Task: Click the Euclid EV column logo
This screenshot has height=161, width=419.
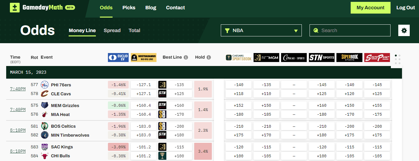Action: tap(118, 57)
